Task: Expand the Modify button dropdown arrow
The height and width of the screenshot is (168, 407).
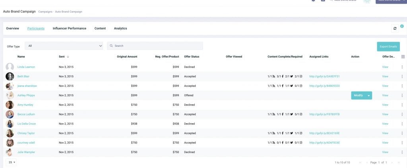Action: [x=368, y=95]
